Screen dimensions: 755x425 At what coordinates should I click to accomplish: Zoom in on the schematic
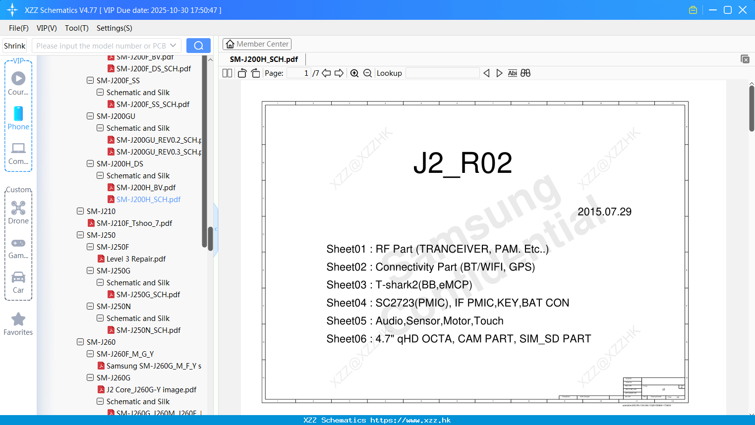coord(354,73)
